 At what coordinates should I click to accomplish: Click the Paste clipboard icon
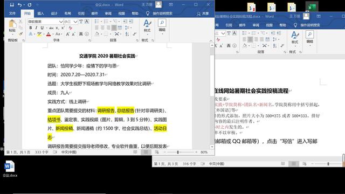click(x=12, y=24)
